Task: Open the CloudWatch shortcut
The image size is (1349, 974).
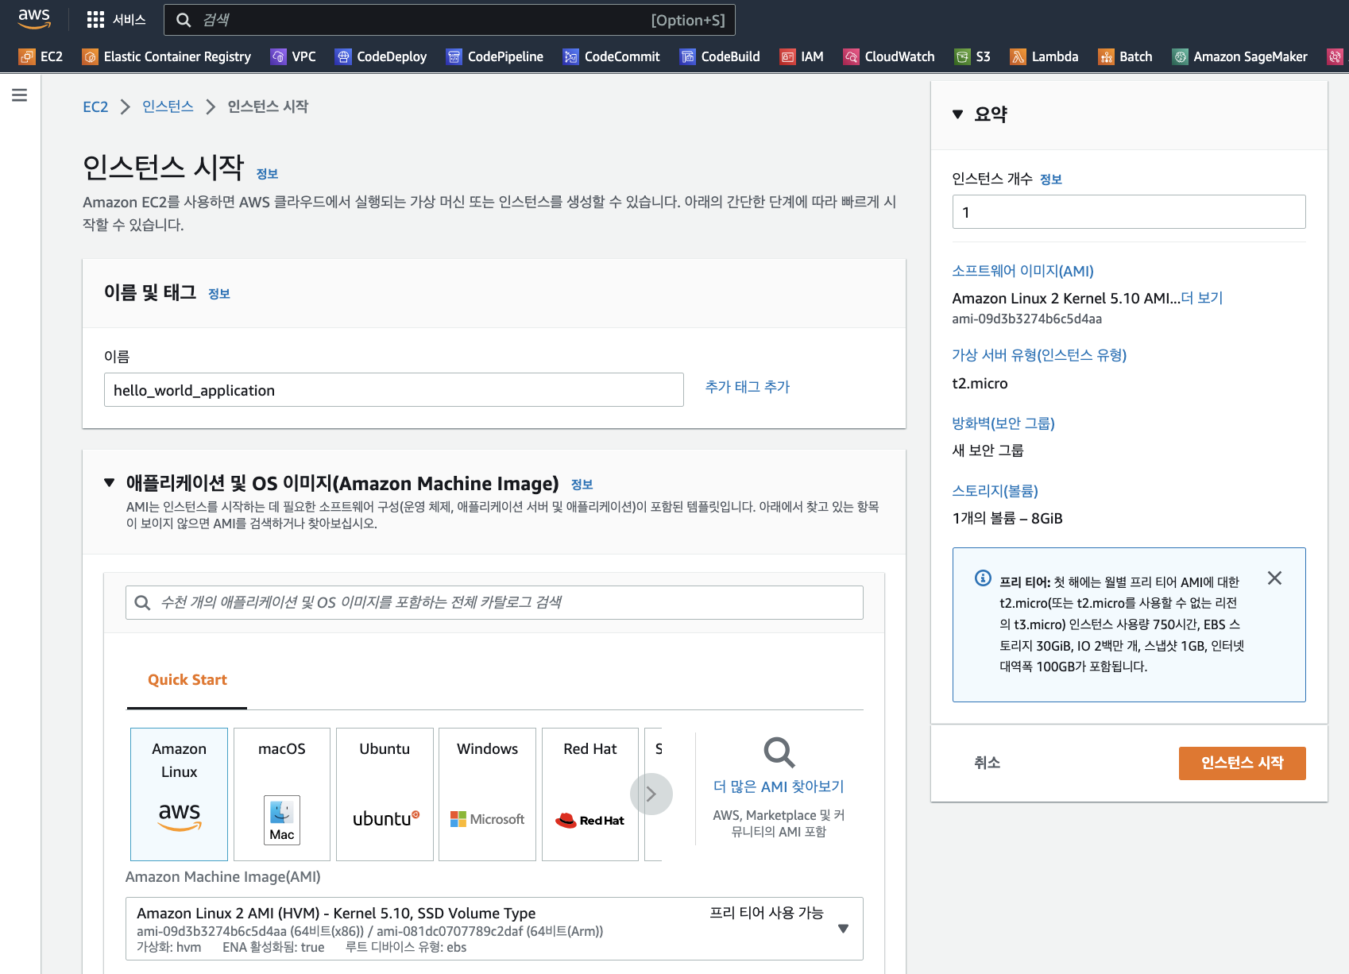Action: [889, 56]
